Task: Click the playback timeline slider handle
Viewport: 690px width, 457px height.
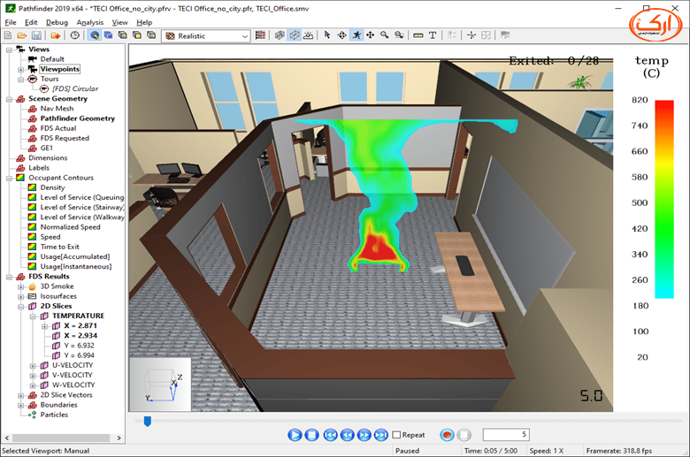Action: click(148, 422)
